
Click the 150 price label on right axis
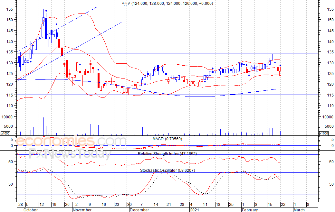tap(330, 20)
